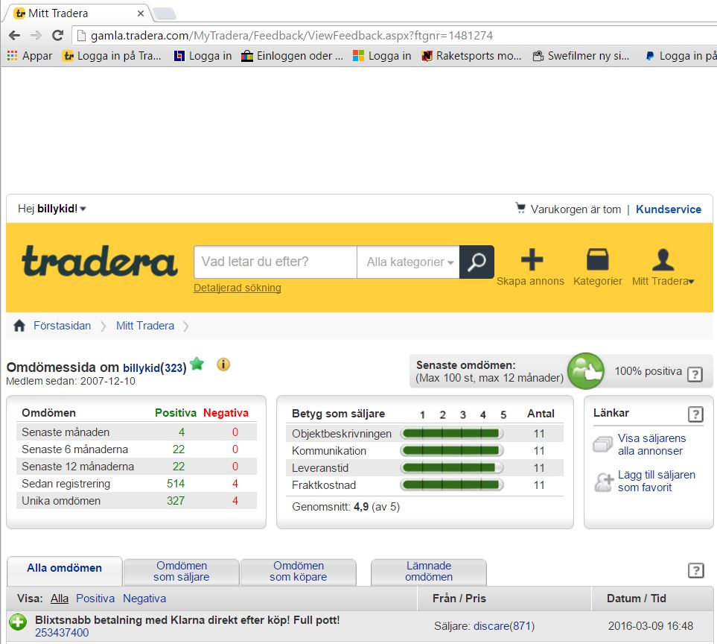717x644 pixels.
Task: Click the Leveranstid rating bar
Action: (x=452, y=468)
